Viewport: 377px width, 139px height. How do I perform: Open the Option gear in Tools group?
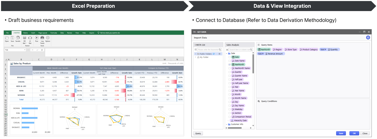(48, 38)
